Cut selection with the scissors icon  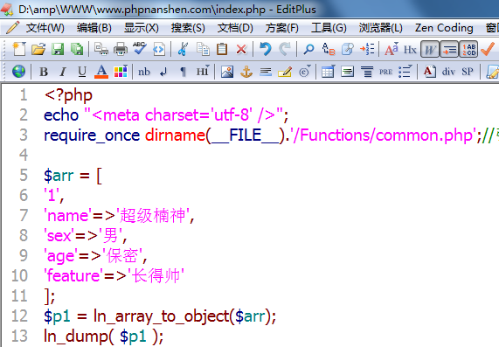(183, 49)
